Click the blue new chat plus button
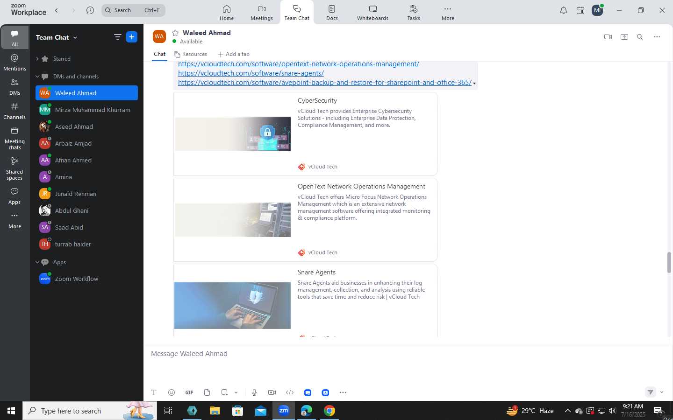673x420 pixels. tap(132, 37)
